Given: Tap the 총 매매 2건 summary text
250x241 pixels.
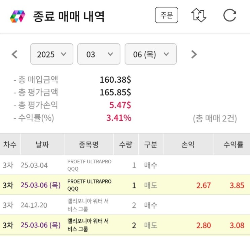Looking at the screenshot, I should click(215, 118).
